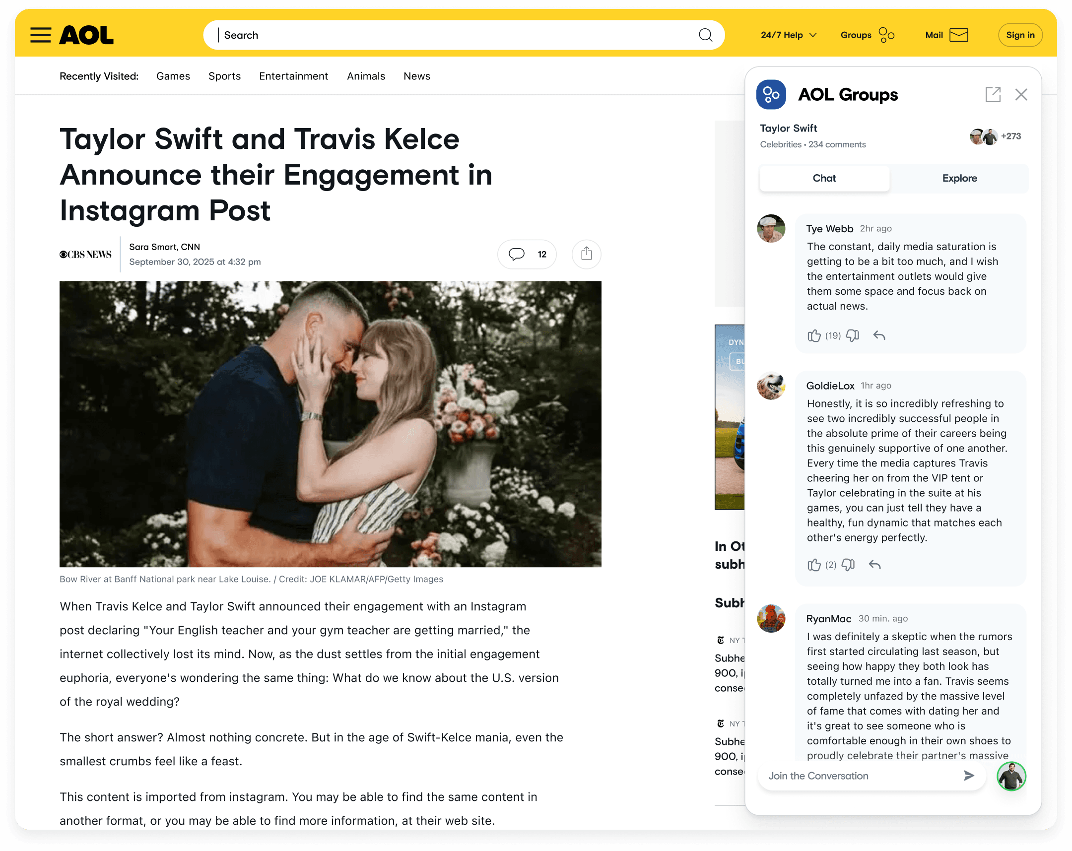Click the article share icon
The width and height of the screenshot is (1072, 851).
pyautogui.click(x=586, y=255)
